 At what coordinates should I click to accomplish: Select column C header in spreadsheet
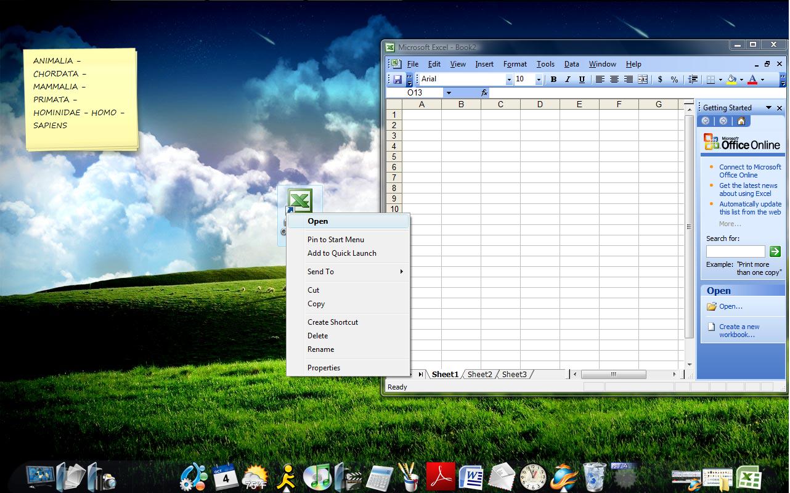point(500,104)
